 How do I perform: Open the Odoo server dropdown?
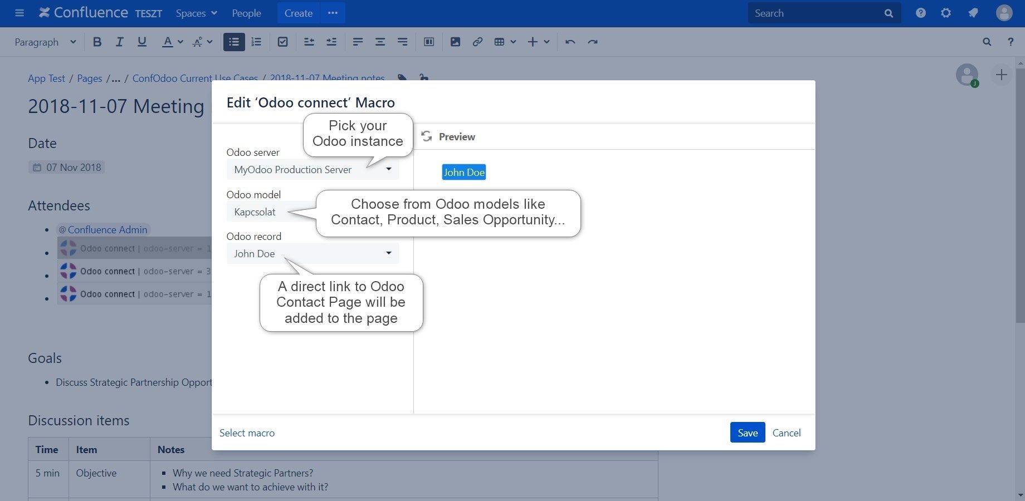pyautogui.click(x=313, y=169)
